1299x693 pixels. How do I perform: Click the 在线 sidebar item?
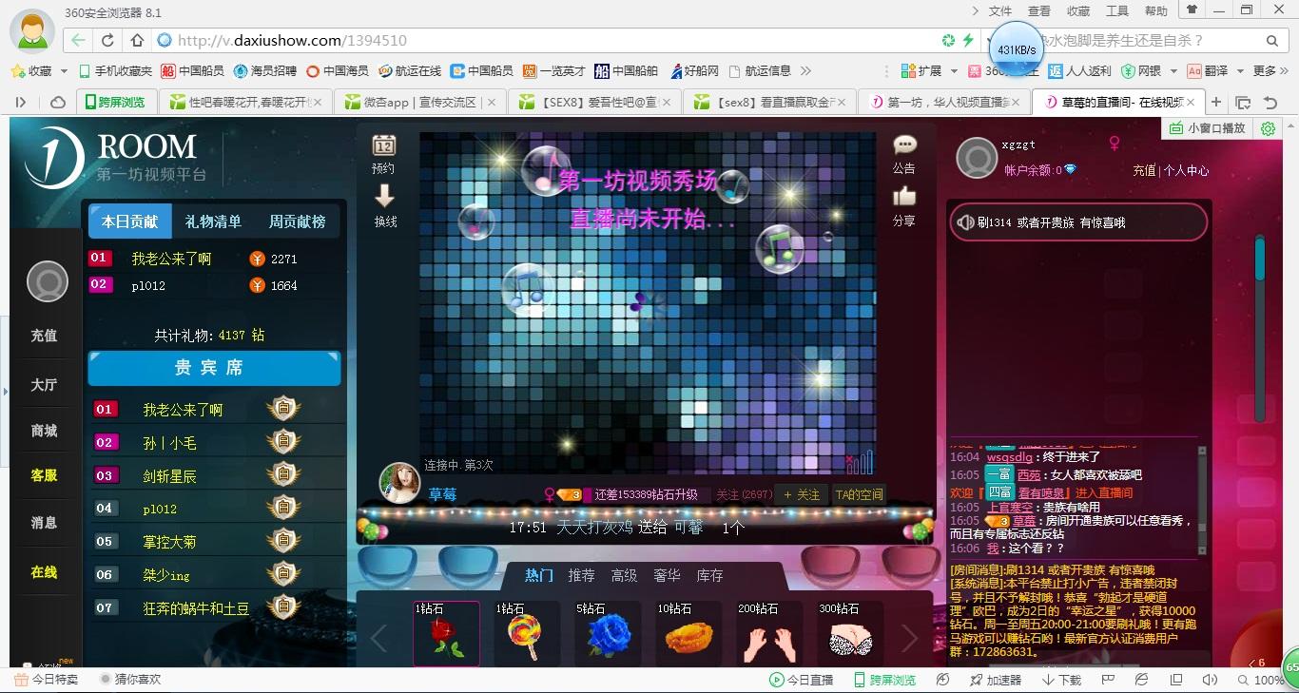point(44,572)
